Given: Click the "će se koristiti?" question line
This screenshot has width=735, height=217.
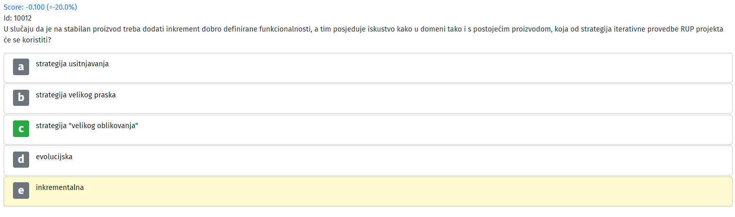Looking at the screenshot, I should [x=28, y=40].
